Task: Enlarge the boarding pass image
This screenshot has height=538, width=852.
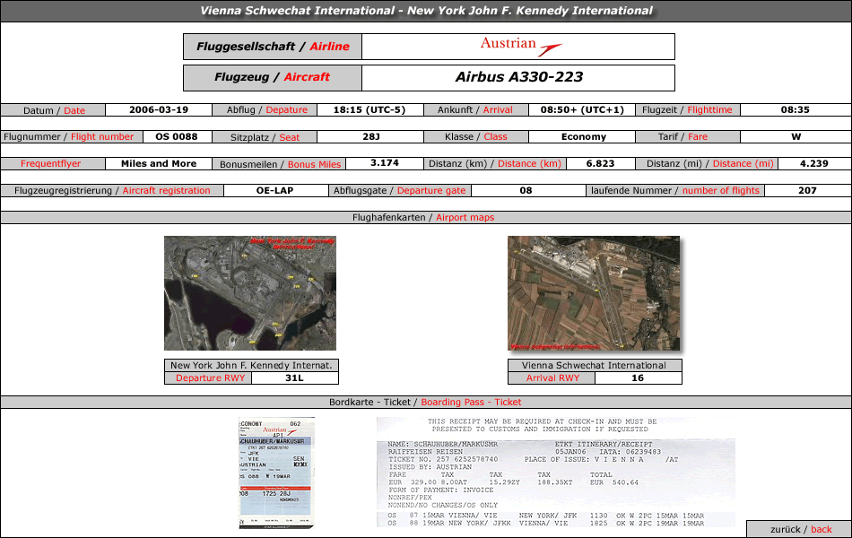Action: point(276,472)
